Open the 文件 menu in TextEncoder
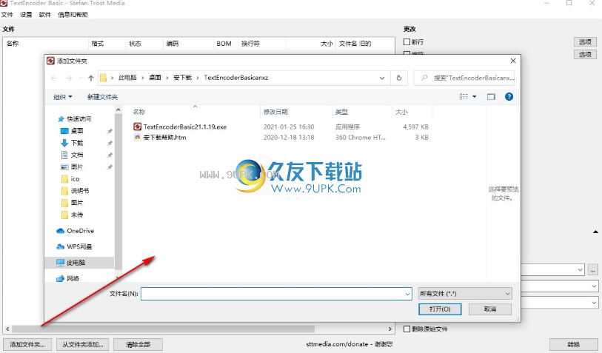The height and width of the screenshot is (353, 602). [x=7, y=15]
